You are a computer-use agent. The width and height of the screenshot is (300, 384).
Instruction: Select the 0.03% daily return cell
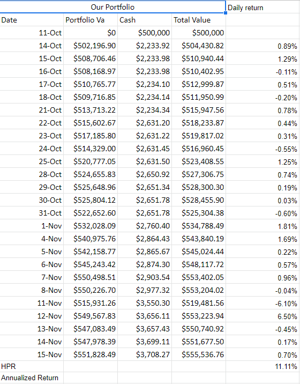point(263,200)
